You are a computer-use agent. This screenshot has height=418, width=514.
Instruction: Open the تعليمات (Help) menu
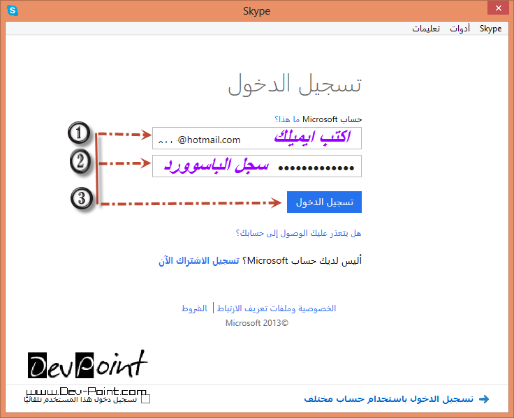point(426,29)
